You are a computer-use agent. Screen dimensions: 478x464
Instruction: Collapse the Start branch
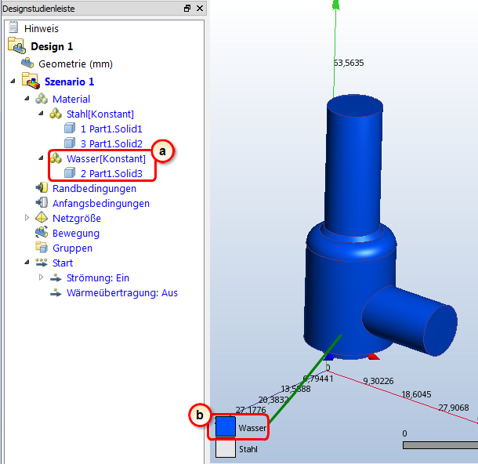(27, 263)
